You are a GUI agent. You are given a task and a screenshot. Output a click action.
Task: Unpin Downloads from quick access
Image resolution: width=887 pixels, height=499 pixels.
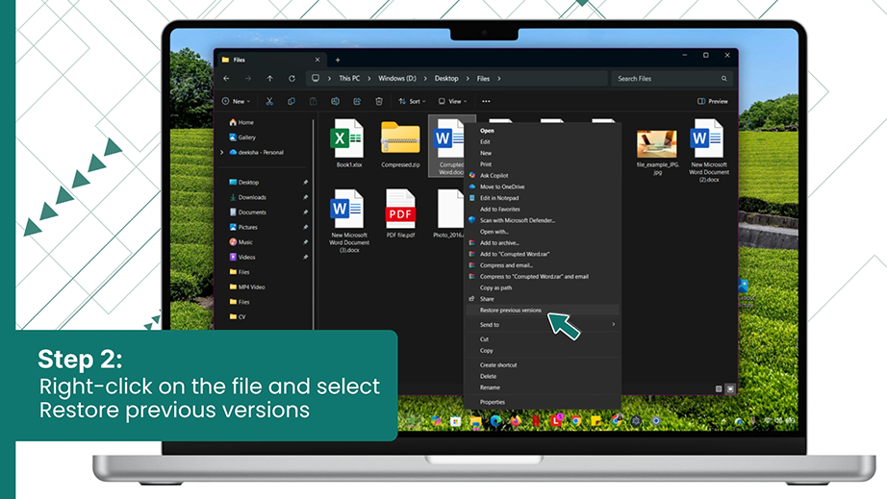[306, 197]
